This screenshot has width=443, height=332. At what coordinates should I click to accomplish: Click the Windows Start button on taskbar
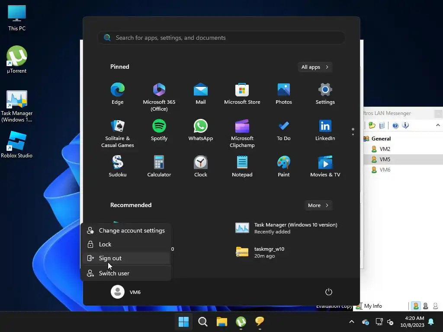183,322
